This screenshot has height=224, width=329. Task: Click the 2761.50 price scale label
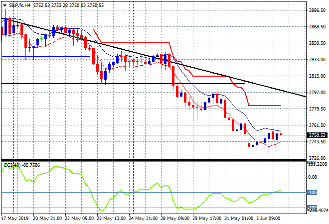[318, 125]
